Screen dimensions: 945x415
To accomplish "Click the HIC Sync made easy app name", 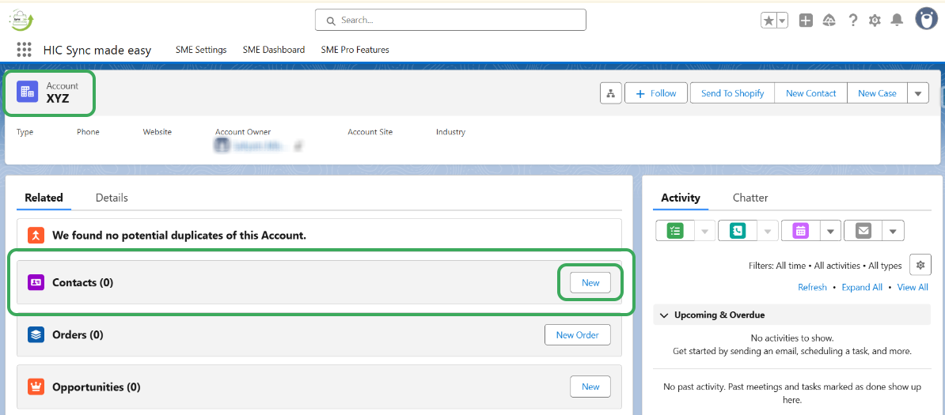I will [97, 50].
